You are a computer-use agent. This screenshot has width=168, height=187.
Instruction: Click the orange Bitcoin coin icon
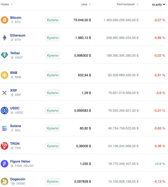(4, 20)
